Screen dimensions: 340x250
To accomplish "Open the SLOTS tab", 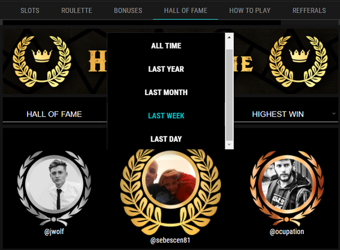I will coord(30,11).
